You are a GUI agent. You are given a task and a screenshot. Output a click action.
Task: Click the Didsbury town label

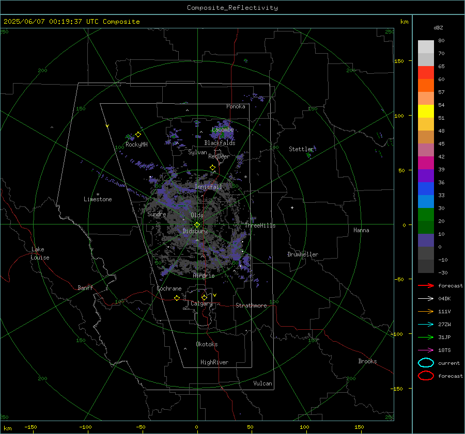(x=195, y=231)
